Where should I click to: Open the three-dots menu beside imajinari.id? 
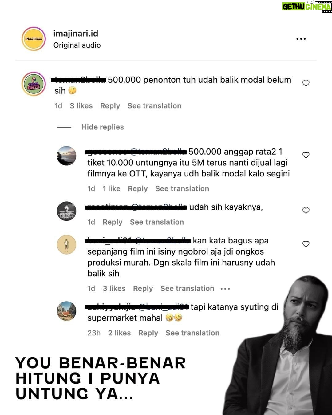[x=301, y=39]
